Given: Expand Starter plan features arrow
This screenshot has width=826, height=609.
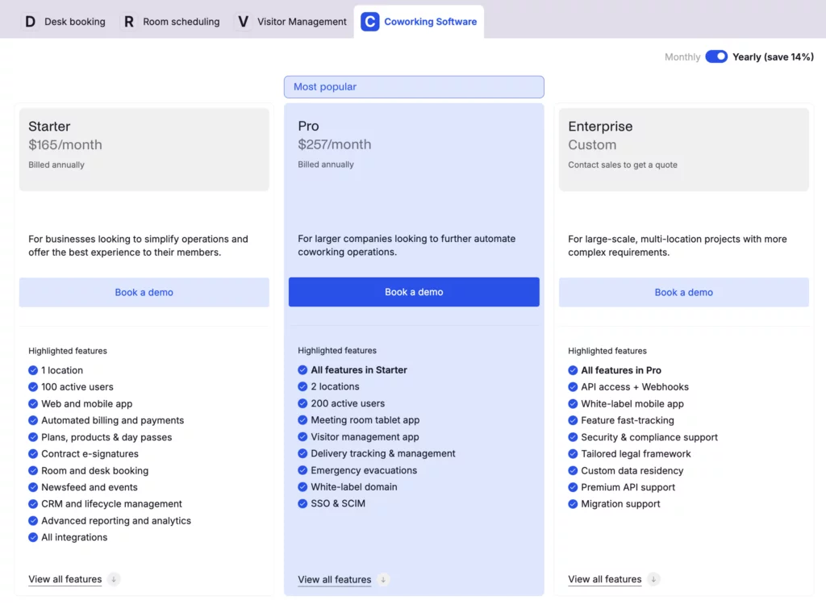Looking at the screenshot, I should click(114, 579).
